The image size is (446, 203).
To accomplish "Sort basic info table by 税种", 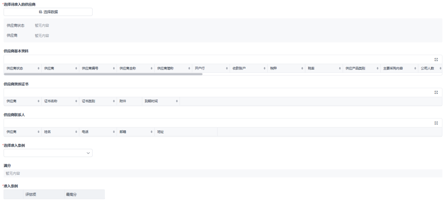I will tap(302, 68).
